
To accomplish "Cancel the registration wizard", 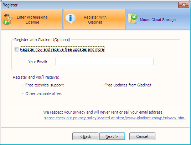I will point(142,136).
